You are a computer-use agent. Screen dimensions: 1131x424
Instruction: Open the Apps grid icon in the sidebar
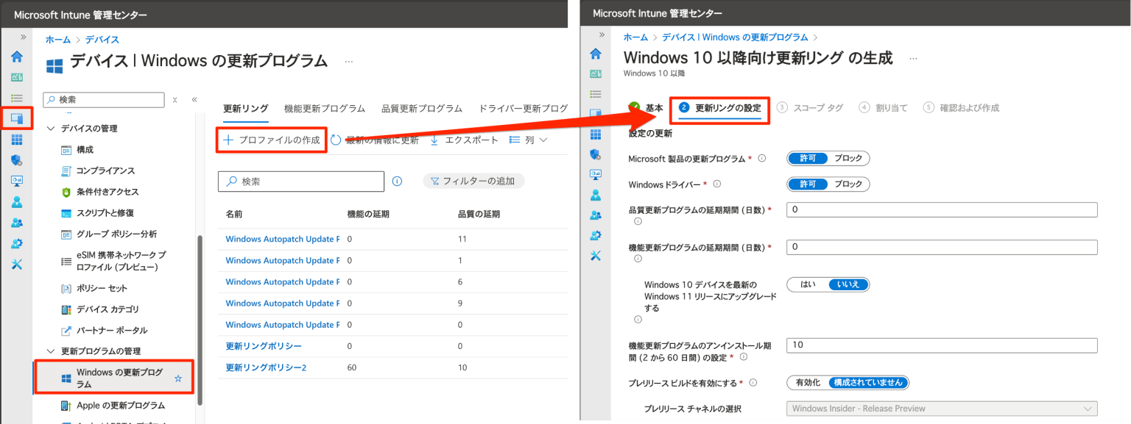coord(16,138)
